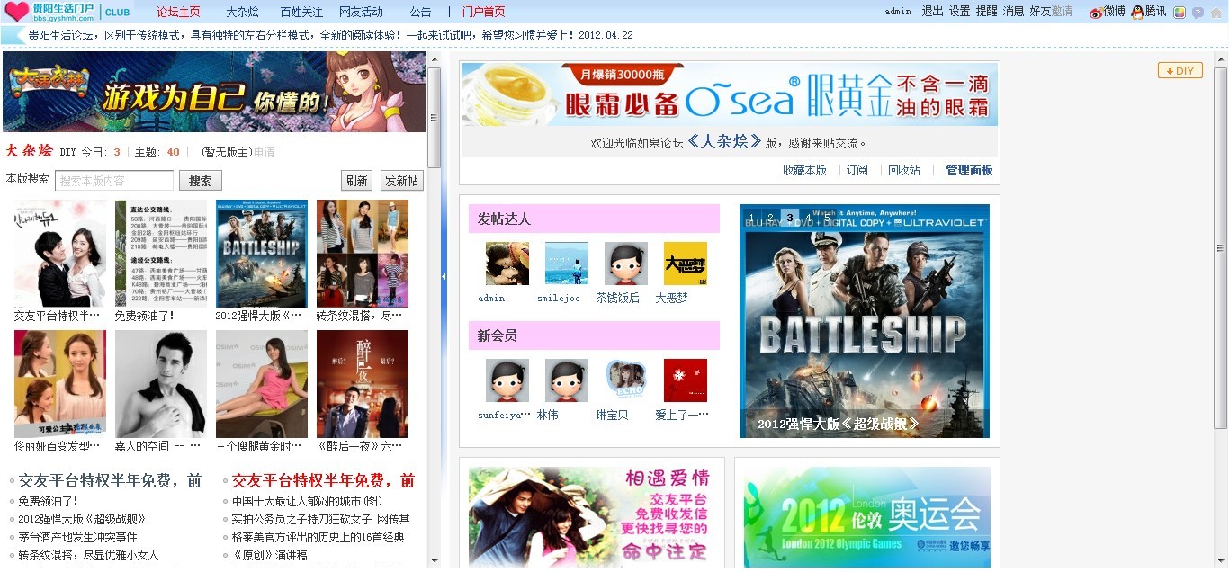Go to 论坛主页 forum home
1229x572 pixels.
178,12
